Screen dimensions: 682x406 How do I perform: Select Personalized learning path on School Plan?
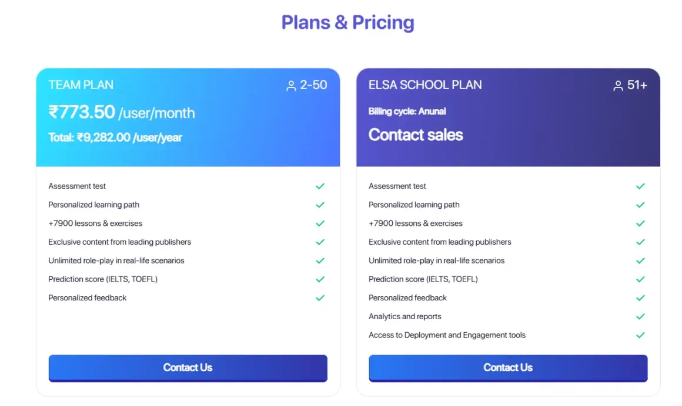[413, 205]
